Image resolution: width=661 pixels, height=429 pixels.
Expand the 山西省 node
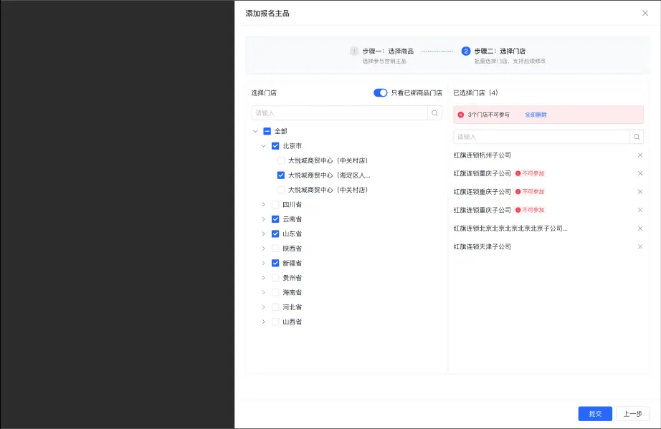coord(264,322)
